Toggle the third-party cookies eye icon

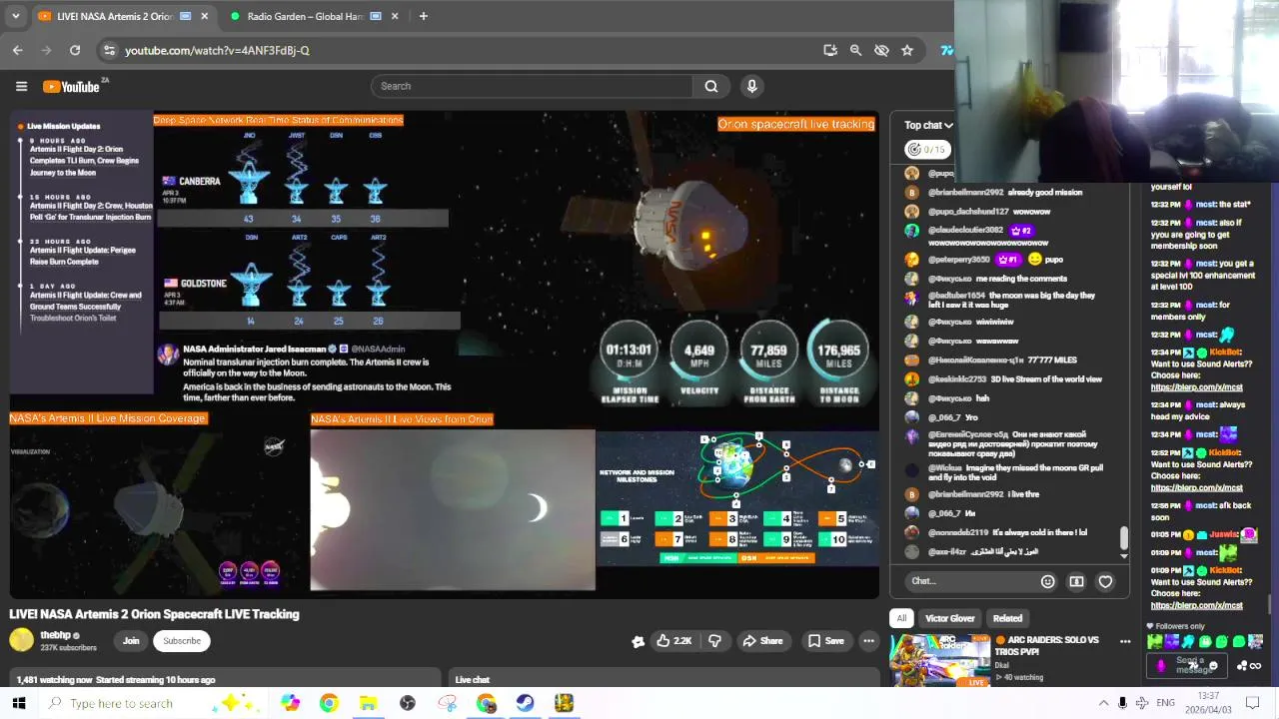point(881,50)
